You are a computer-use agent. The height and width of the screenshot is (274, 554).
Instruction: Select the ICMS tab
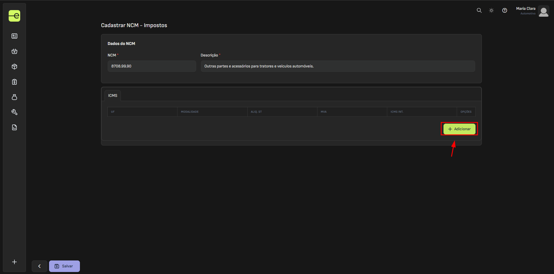113,96
